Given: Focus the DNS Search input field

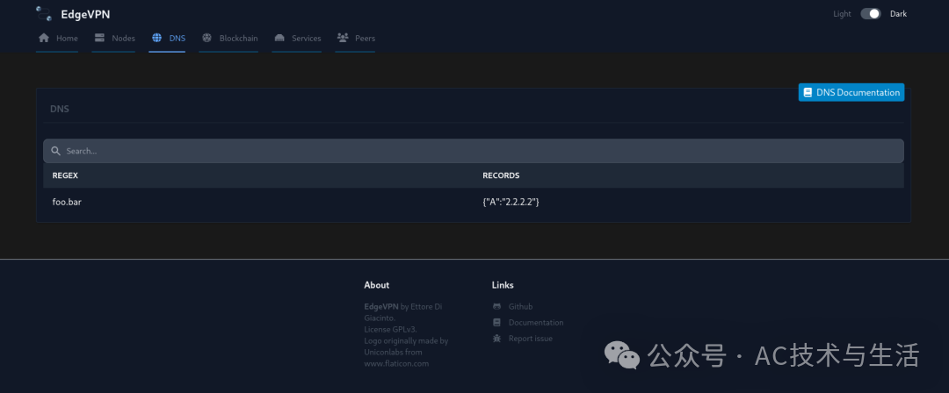Looking at the screenshot, I should [474, 151].
